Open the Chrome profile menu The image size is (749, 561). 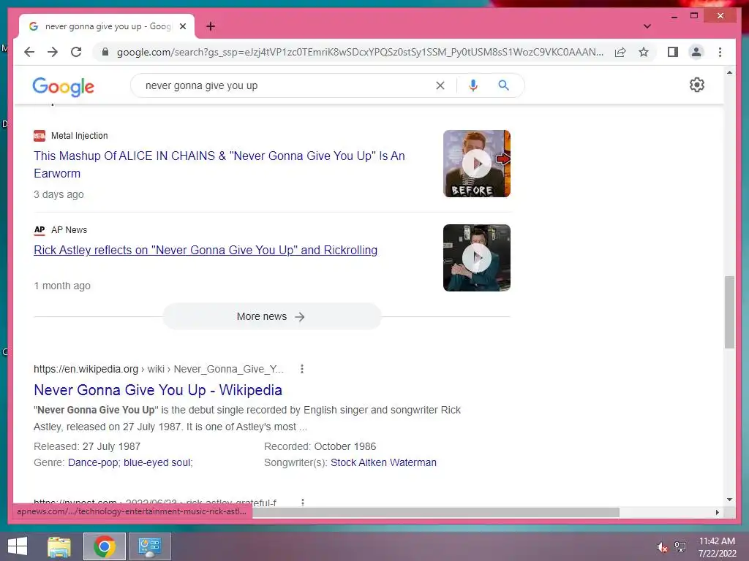click(696, 52)
